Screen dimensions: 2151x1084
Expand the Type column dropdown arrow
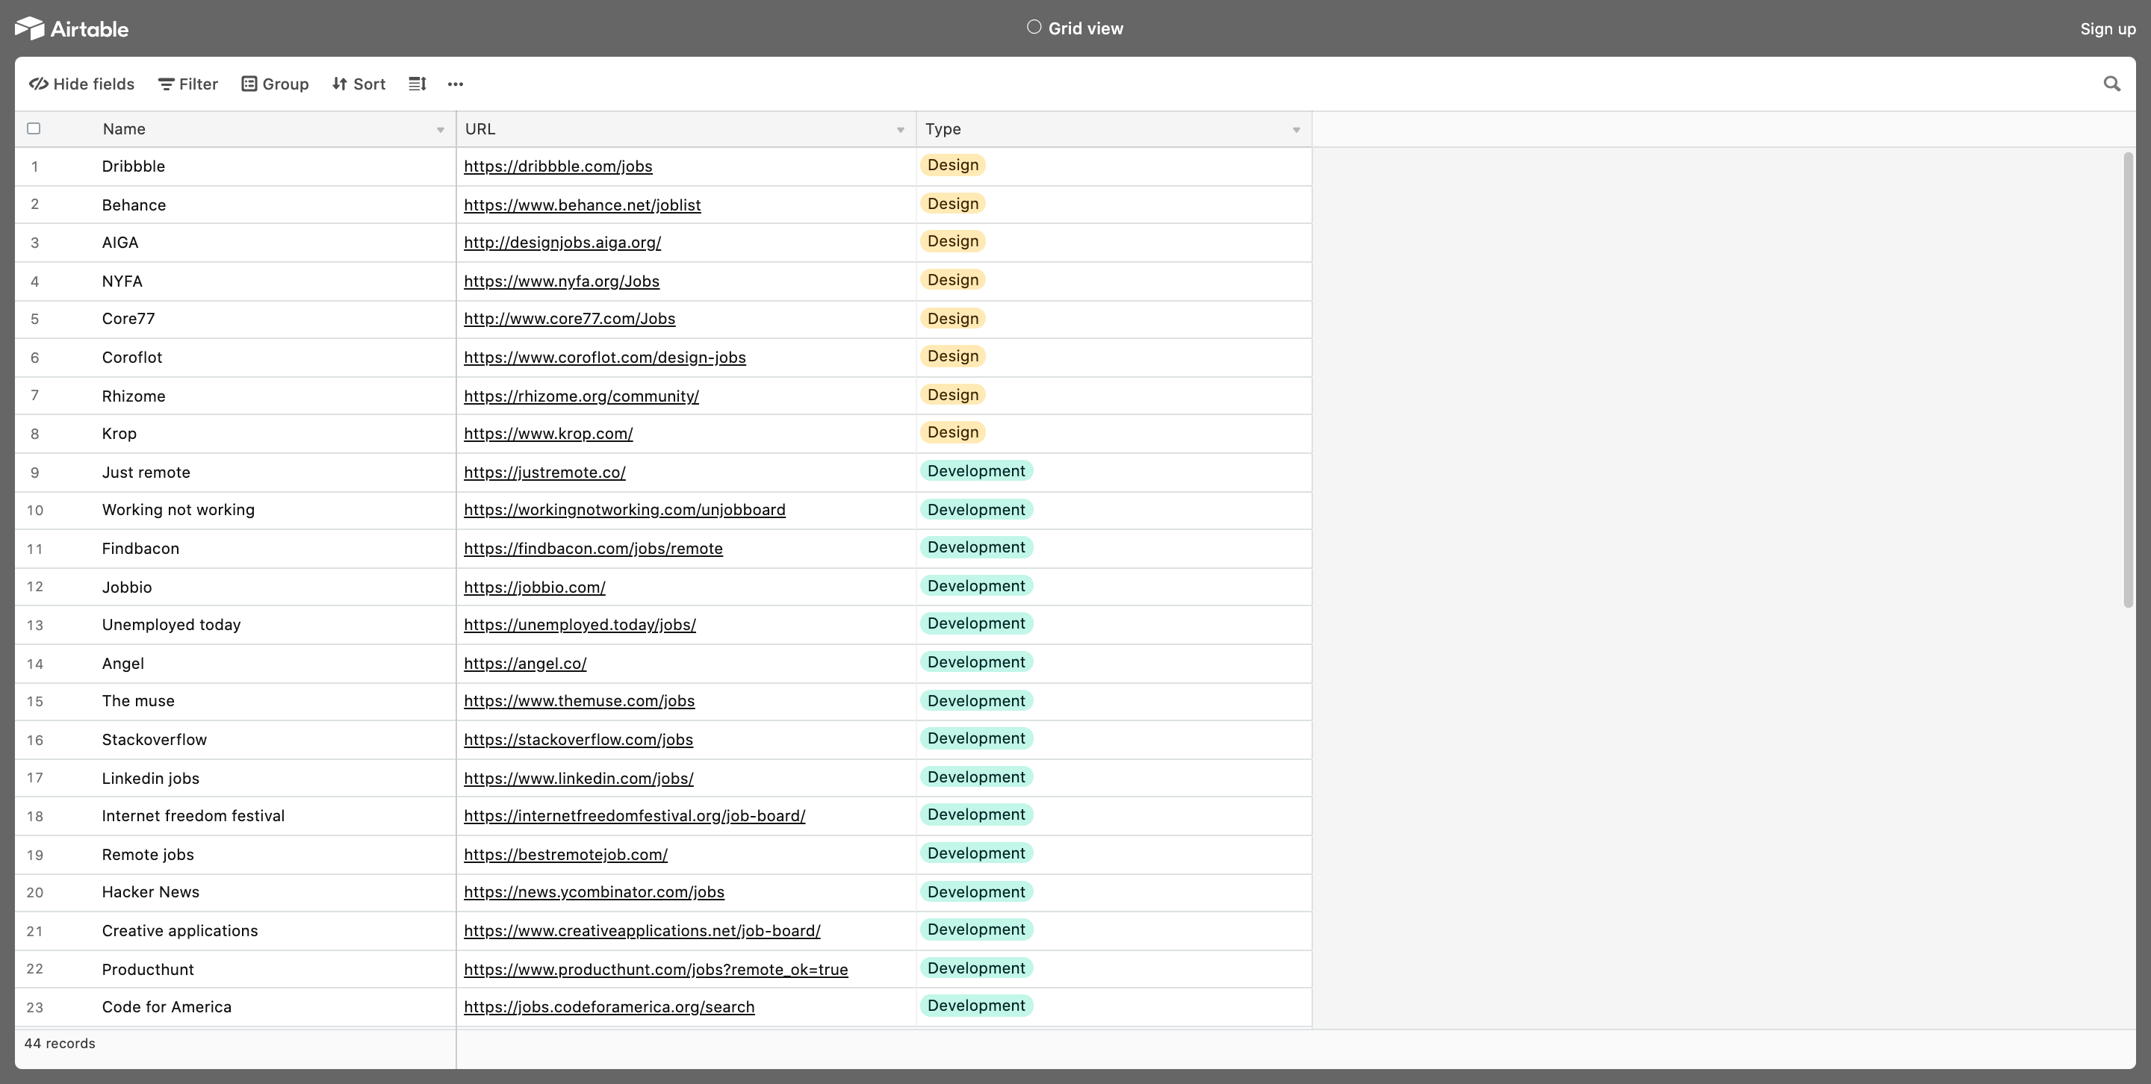coord(1296,130)
